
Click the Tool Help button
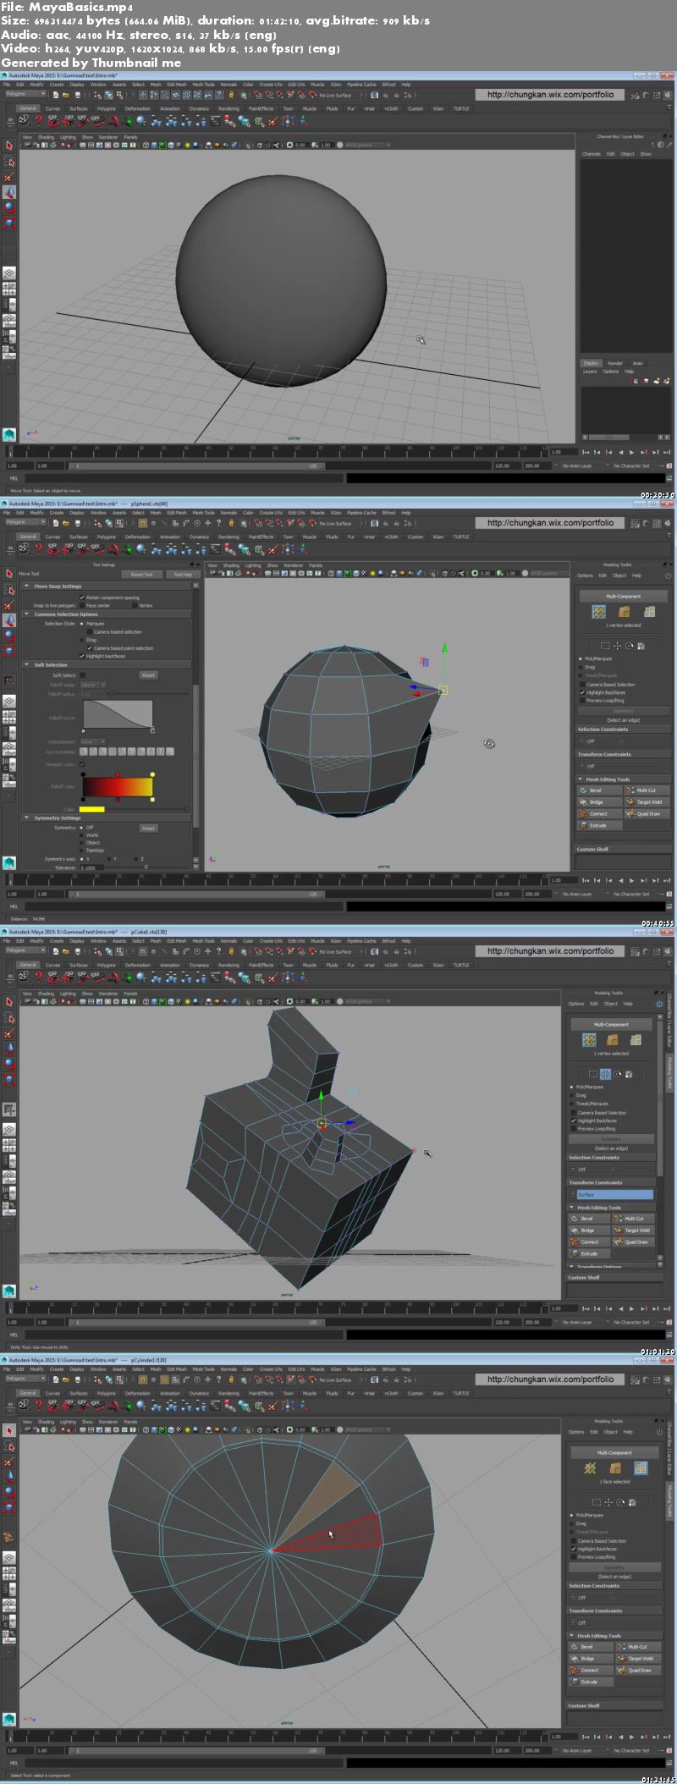coord(183,575)
